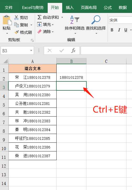Switch to the 数据 (Data) tab

point(123,7)
